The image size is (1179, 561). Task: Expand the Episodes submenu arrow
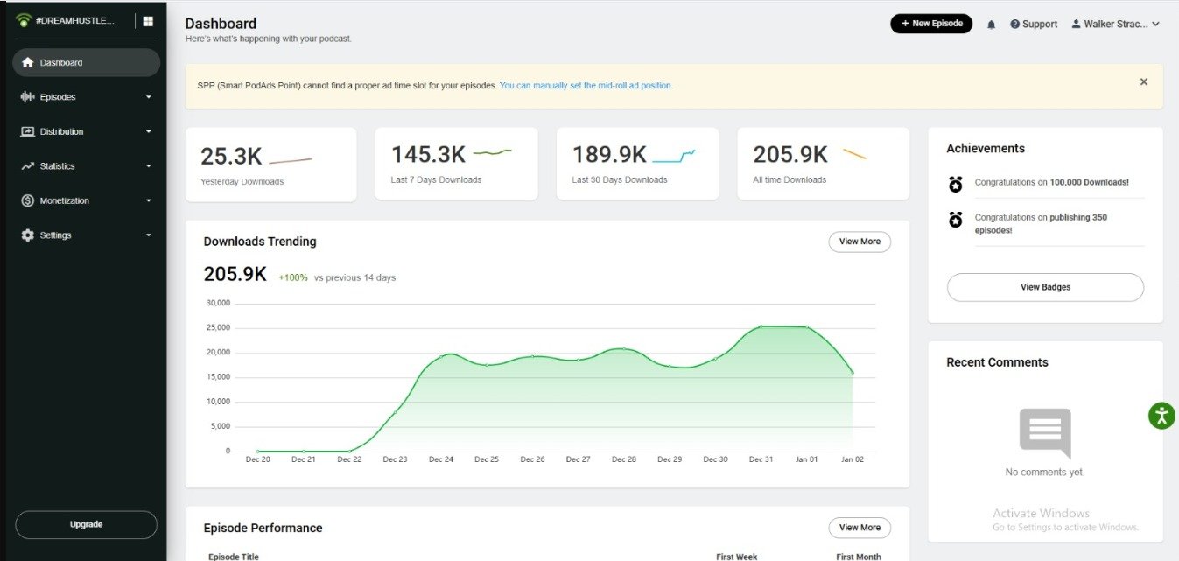click(x=149, y=97)
